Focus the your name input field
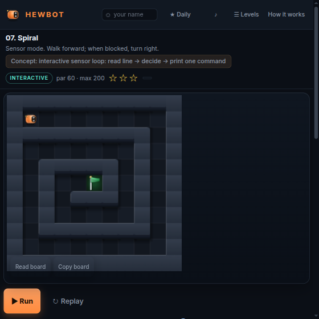 129,15
